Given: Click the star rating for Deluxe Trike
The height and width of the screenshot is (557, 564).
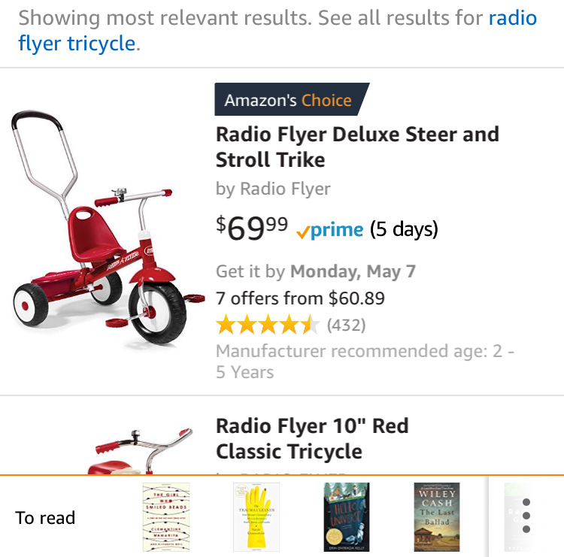Looking at the screenshot, I should click(268, 325).
